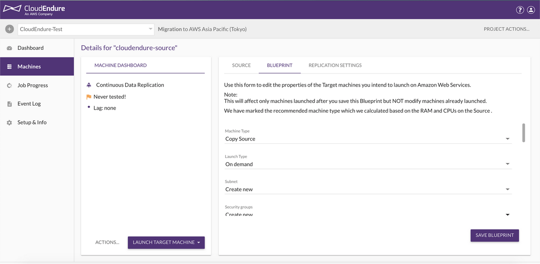Image resolution: width=540 pixels, height=264 pixels.
Task: Expand the Security groups dropdown
Action: (508, 215)
